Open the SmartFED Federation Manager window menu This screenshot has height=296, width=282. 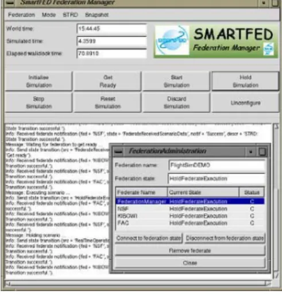(x=10, y=3)
